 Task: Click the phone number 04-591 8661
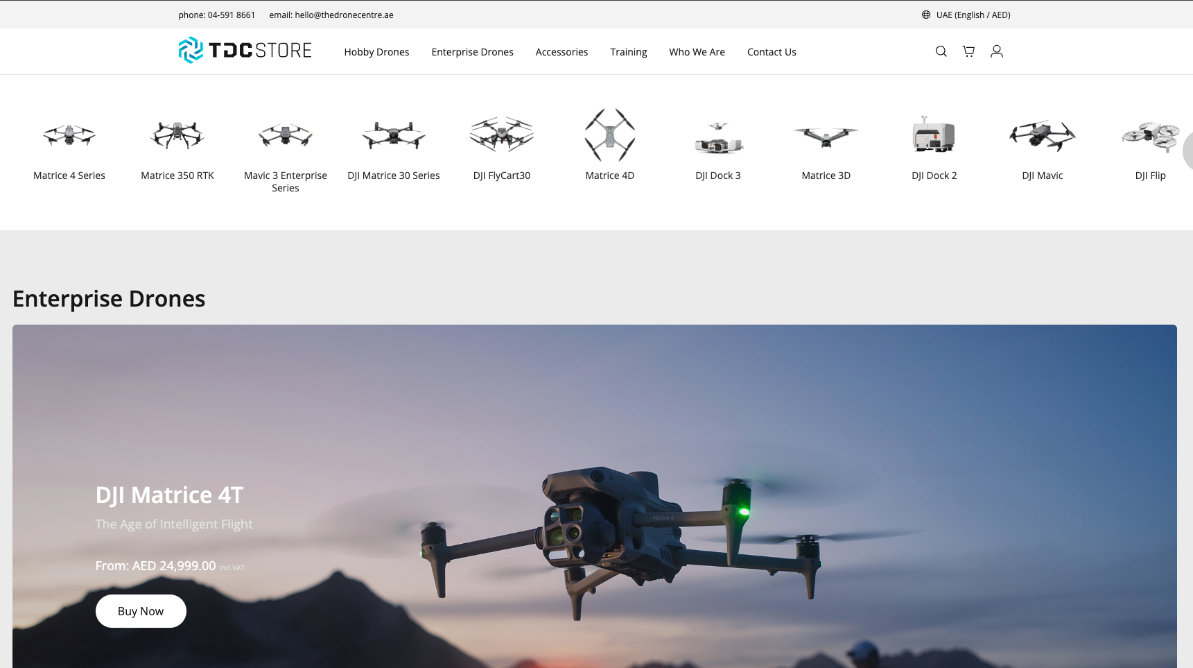point(232,15)
